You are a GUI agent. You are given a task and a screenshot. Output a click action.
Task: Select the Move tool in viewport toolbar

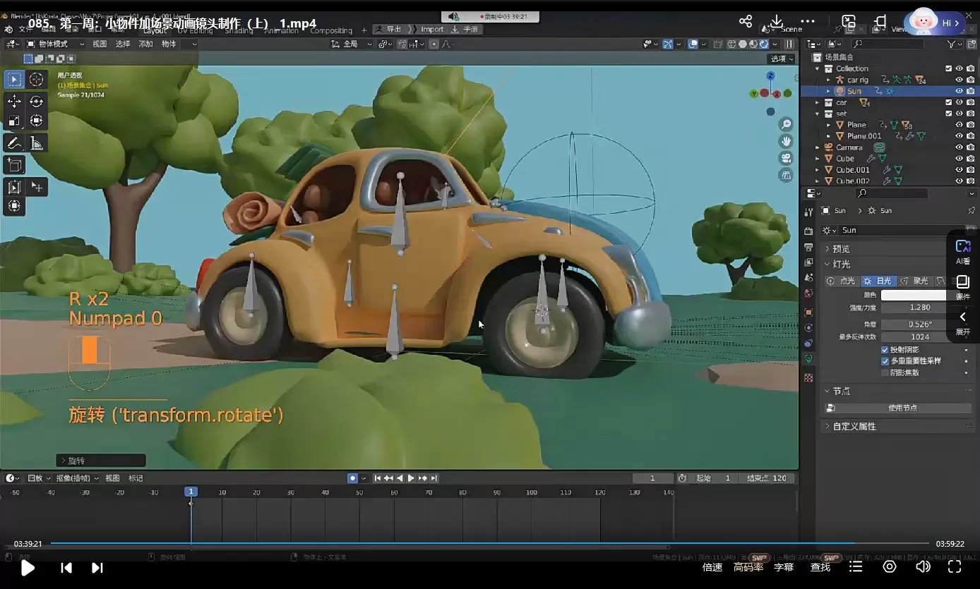14,102
